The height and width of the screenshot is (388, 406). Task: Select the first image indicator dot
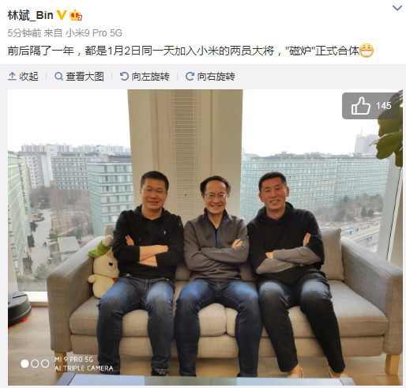24,364
